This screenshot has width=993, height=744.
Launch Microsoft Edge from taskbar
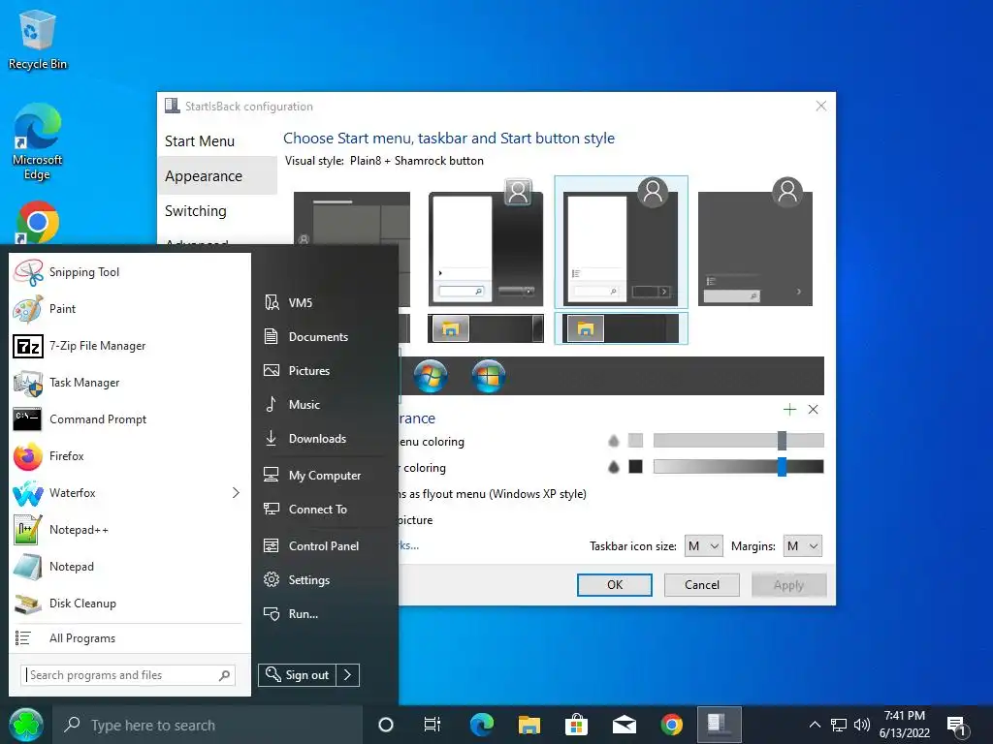click(x=482, y=725)
